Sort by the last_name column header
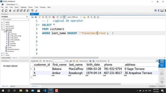The width and height of the screenshot is (166, 93). pyautogui.click(x=76, y=65)
